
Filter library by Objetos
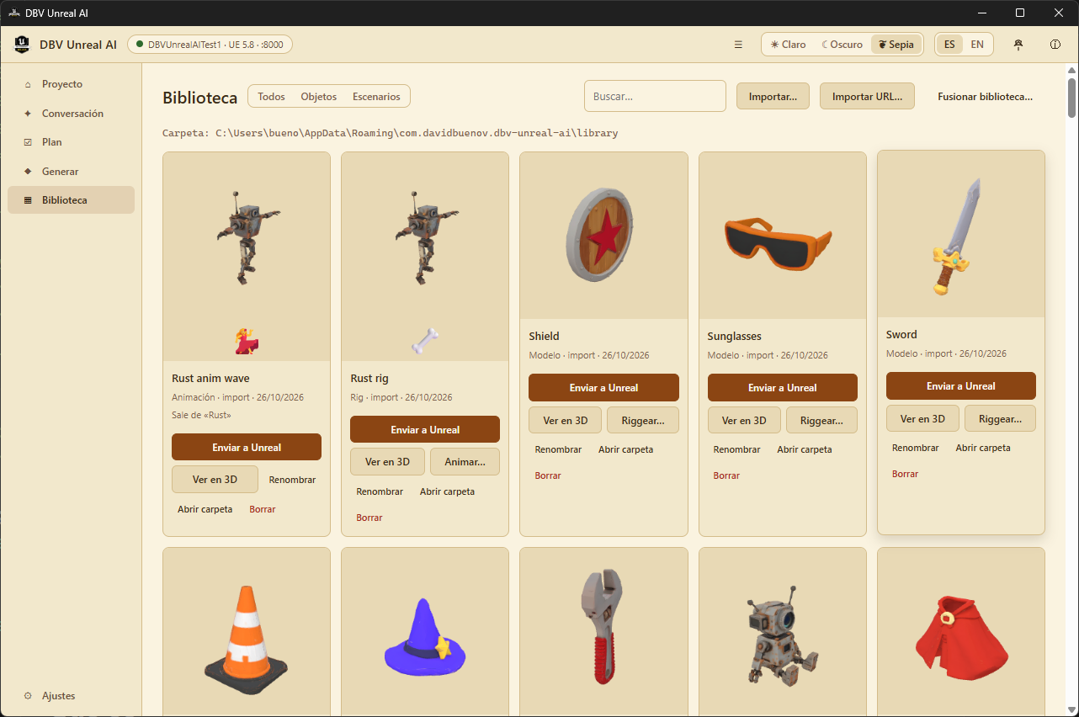pyautogui.click(x=319, y=97)
